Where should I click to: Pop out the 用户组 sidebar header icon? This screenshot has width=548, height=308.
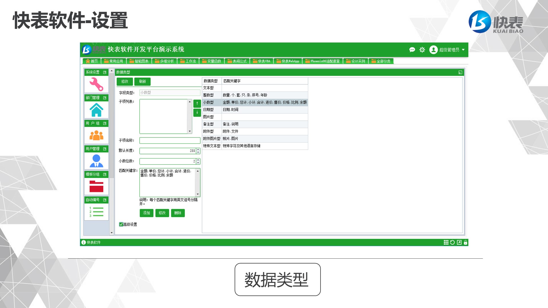(x=105, y=123)
